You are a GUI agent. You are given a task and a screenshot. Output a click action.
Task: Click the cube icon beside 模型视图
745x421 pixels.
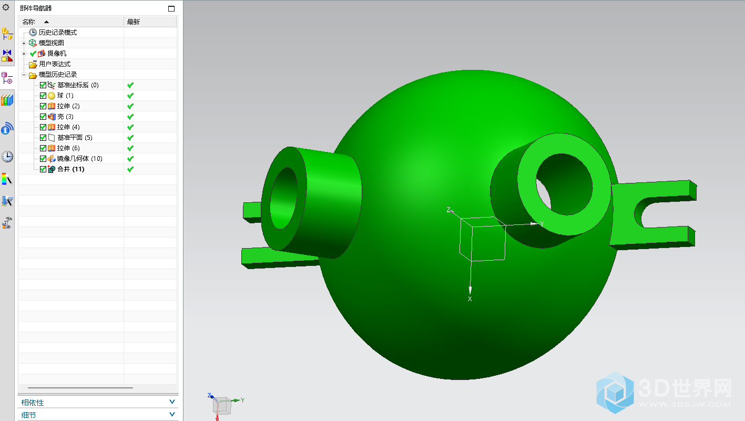tap(33, 43)
